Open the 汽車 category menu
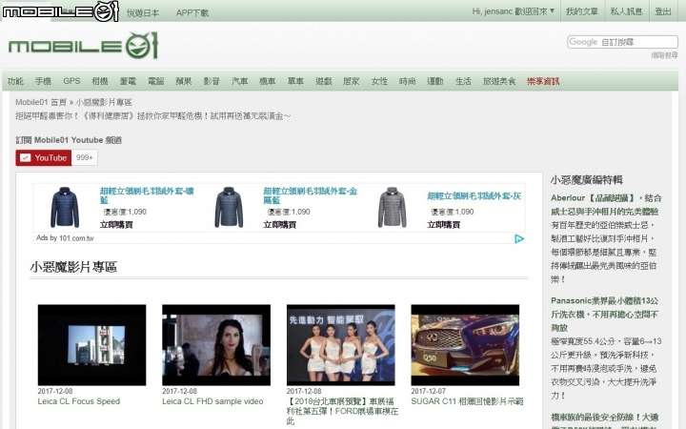 tap(240, 81)
